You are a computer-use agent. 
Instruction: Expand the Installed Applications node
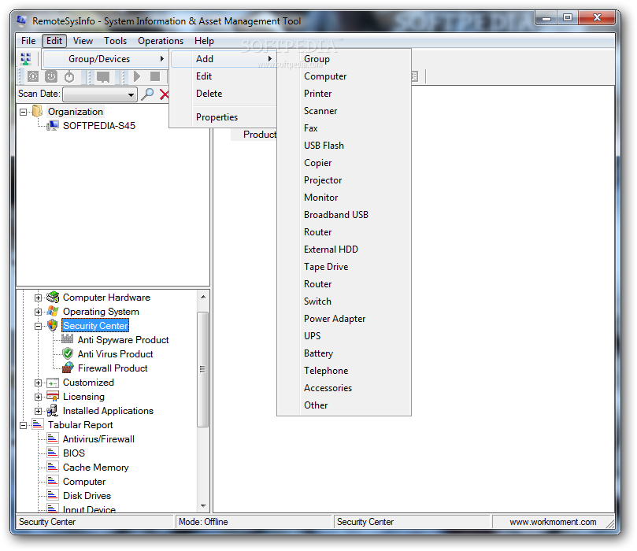(38, 412)
